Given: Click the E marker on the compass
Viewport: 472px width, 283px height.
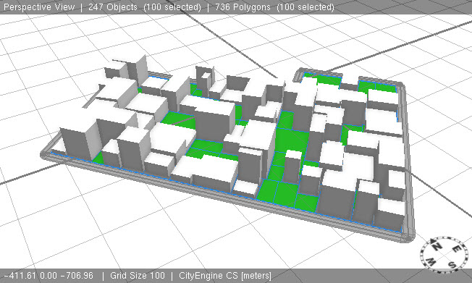Looking at the screenshot, I should click(x=458, y=249).
